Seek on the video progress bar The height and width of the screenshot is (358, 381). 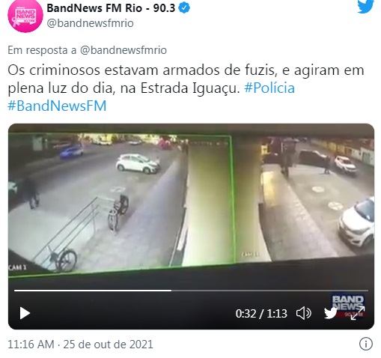[191, 291]
